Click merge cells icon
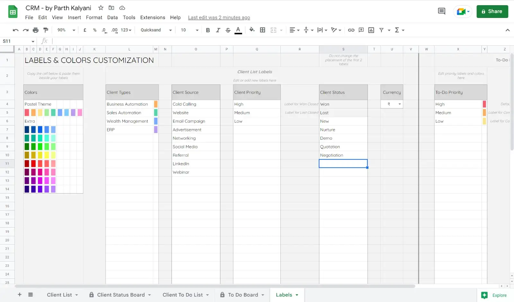The height and width of the screenshot is (302, 514). [273, 30]
